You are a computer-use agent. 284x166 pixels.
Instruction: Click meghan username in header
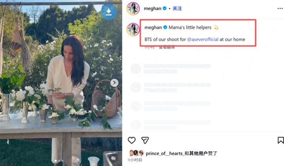click(153, 9)
